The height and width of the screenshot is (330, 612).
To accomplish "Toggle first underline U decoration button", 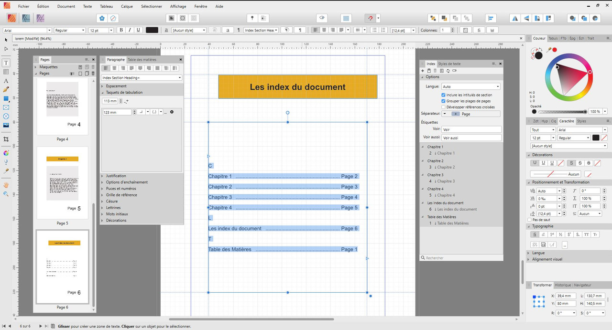I will (535, 163).
